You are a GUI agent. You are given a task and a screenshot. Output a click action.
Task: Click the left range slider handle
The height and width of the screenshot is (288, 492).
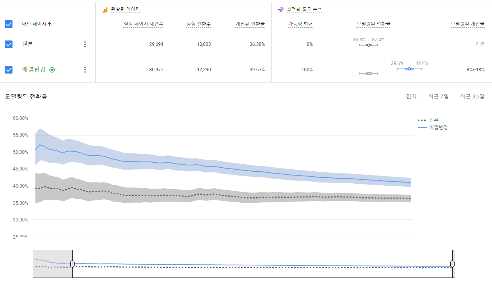(72, 264)
